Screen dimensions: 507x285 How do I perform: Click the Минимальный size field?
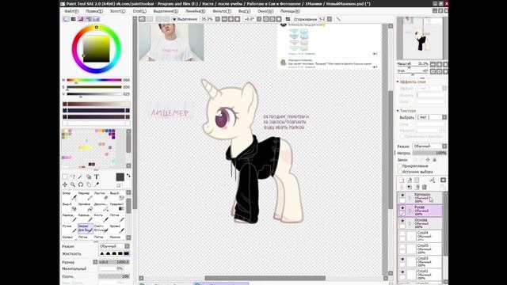(111, 268)
